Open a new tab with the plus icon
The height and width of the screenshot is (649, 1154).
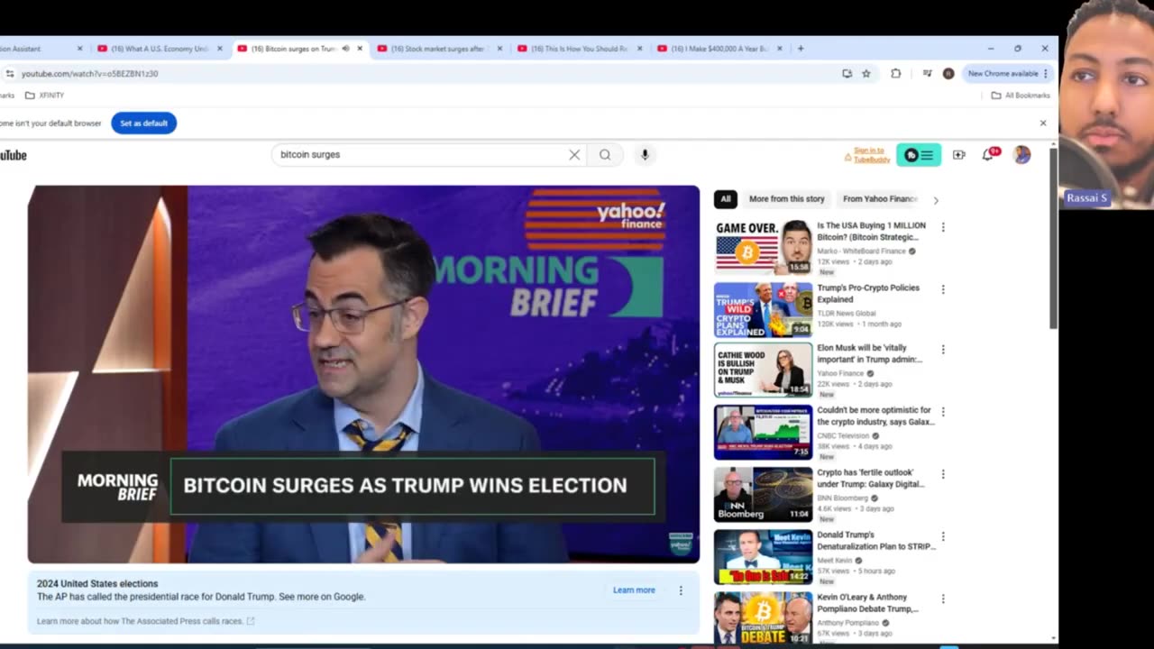pos(801,49)
